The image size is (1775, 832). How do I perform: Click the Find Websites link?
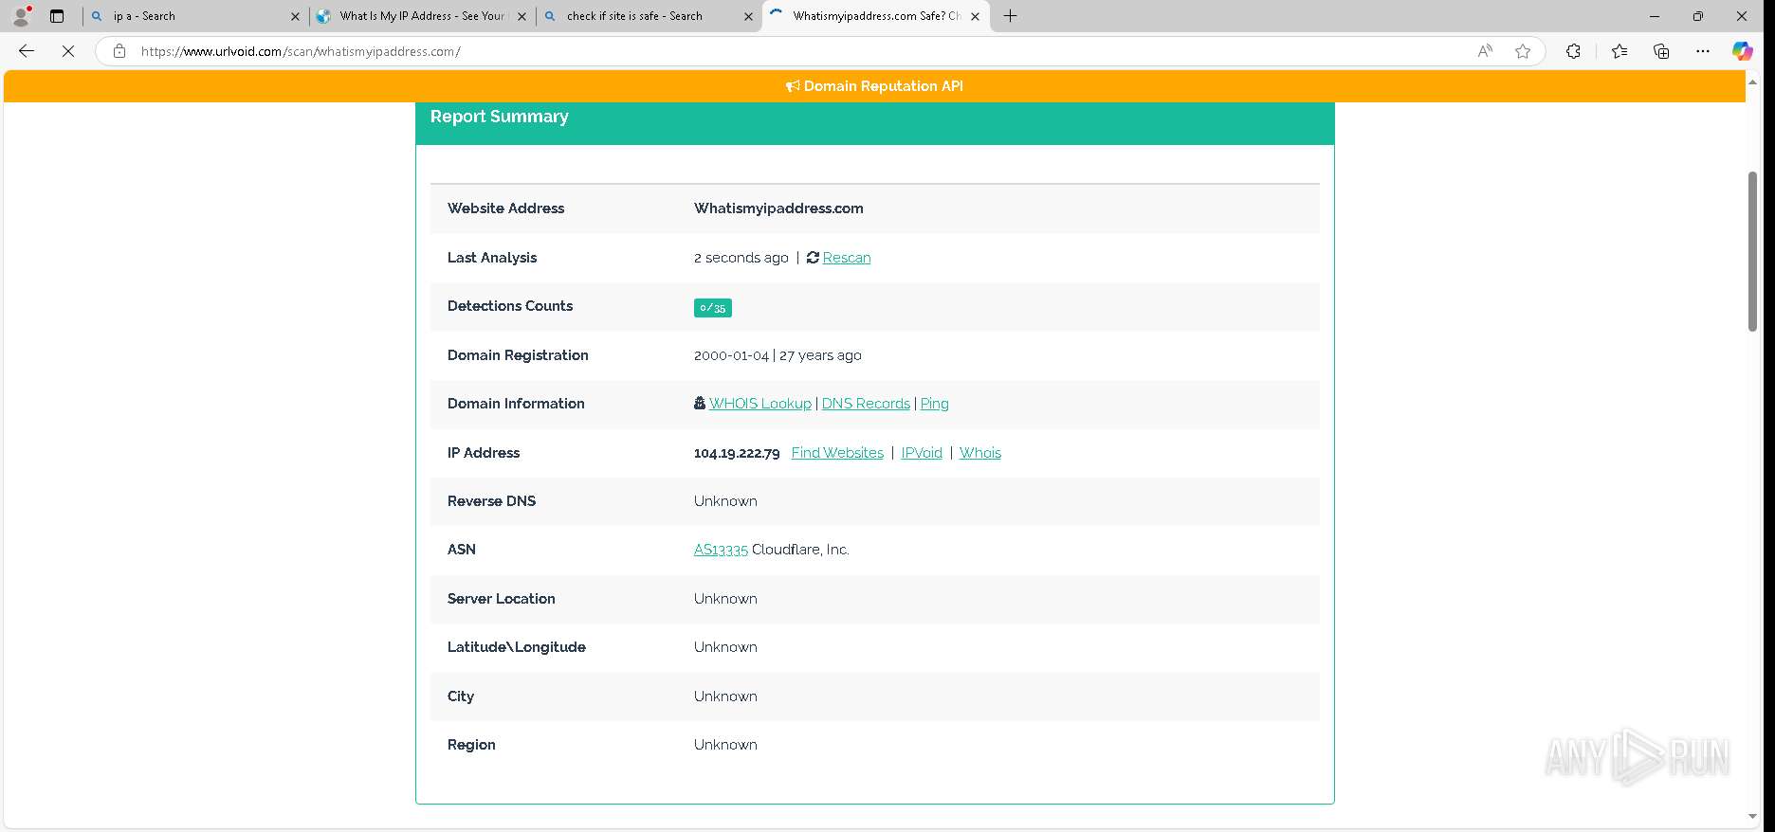click(837, 453)
